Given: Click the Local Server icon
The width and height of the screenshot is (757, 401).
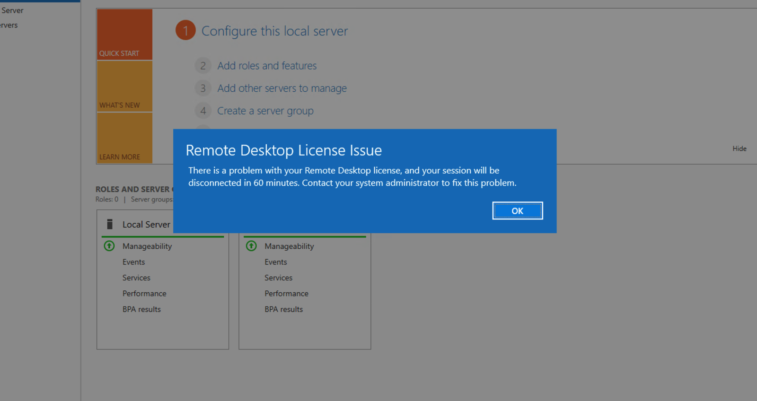Looking at the screenshot, I should 110,224.
